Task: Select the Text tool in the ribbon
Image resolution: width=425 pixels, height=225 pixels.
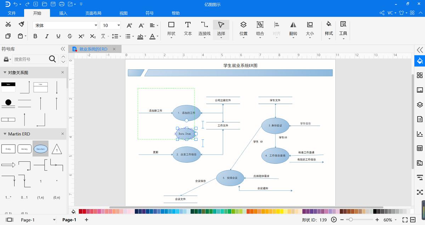Action: point(188,28)
